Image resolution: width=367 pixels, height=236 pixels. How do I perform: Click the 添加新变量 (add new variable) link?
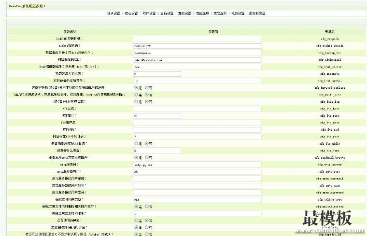tap(257, 14)
